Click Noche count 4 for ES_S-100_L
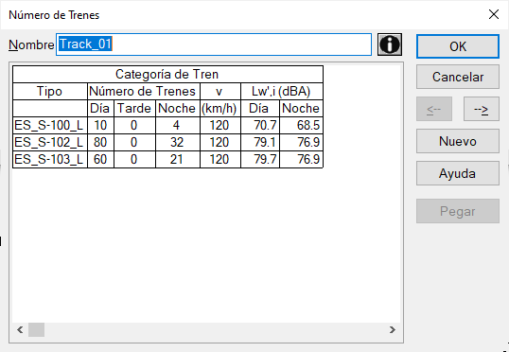This screenshot has width=509, height=352. pos(178,125)
